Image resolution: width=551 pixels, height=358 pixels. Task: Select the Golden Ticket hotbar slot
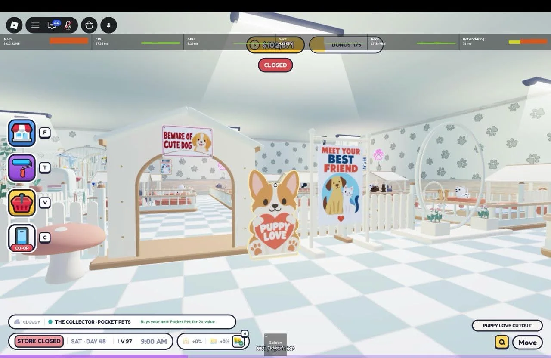tap(275, 345)
